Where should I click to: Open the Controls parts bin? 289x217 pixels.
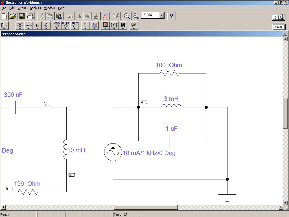pos(114,26)
